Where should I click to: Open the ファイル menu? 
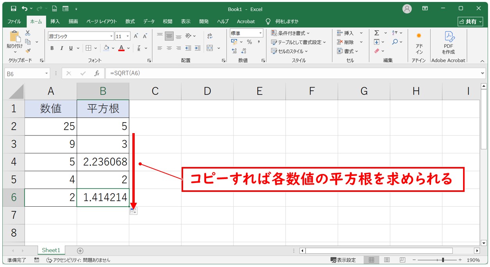[x=14, y=21]
